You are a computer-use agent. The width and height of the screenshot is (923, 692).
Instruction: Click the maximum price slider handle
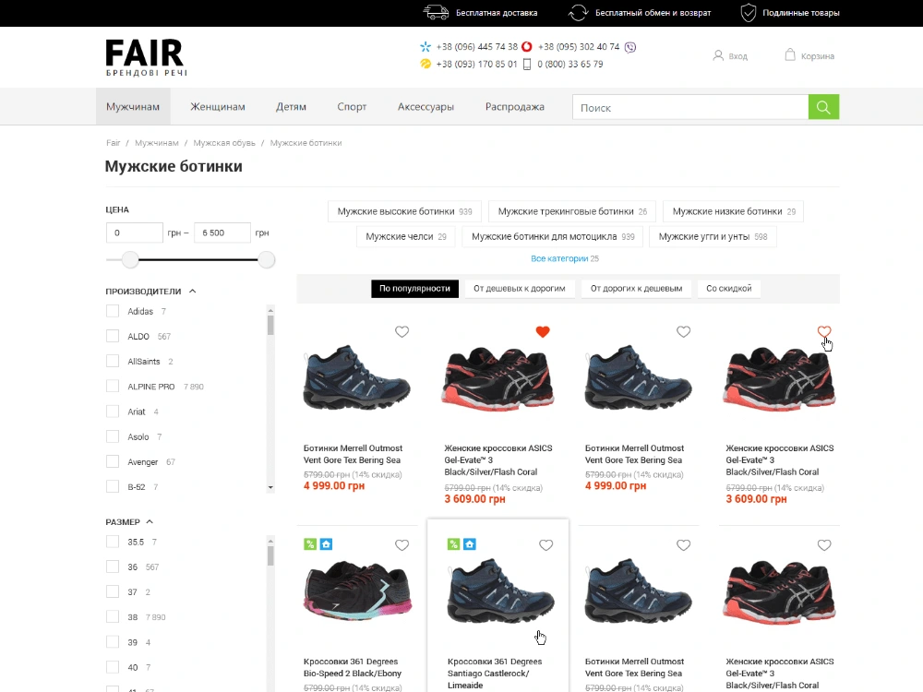267,259
